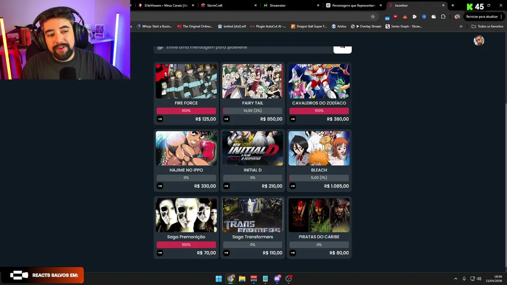
Task: Show hidden system tray icons
Action: [456, 279]
